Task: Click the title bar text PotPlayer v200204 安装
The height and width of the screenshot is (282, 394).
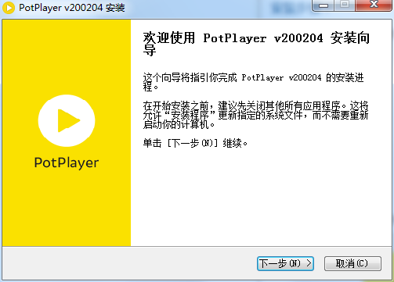Action: [x=72, y=8]
